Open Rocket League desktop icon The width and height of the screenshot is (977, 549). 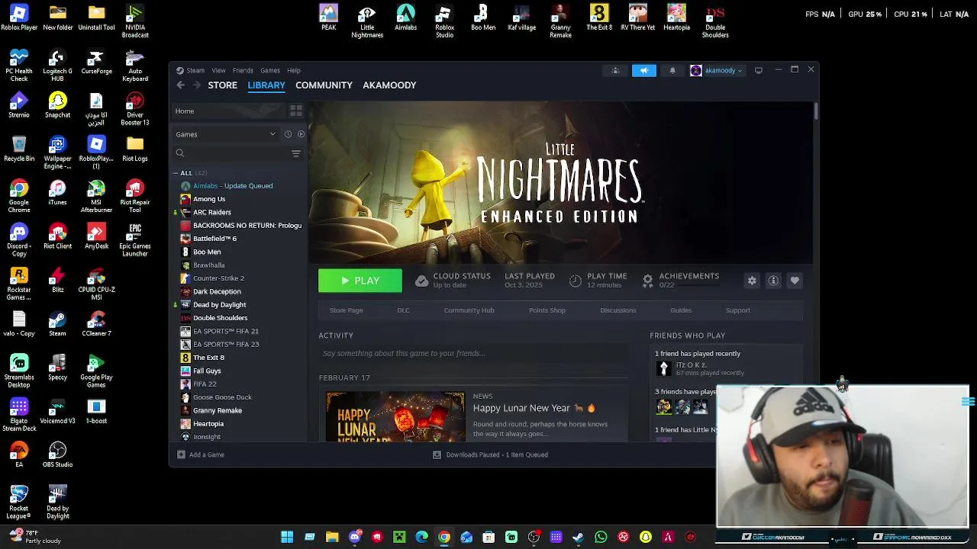(x=19, y=502)
